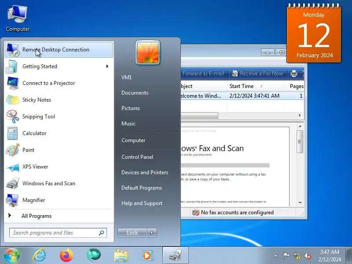Open Windows Explorer folder taskbar icon
352x264 pixels.
point(121,256)
